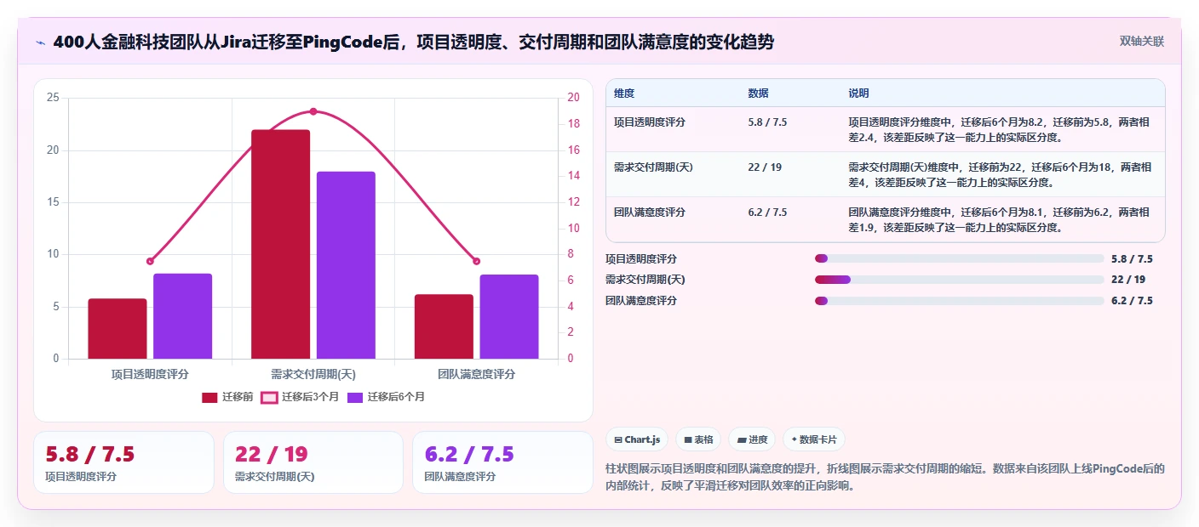Click the purple bar for 团队满意度评分

pos(509,316)
